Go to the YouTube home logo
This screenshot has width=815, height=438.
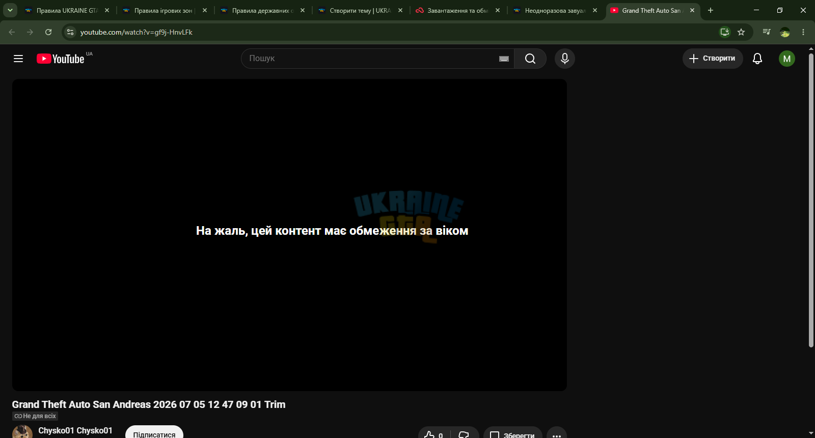pyautogui.click(x=61, y=59)
